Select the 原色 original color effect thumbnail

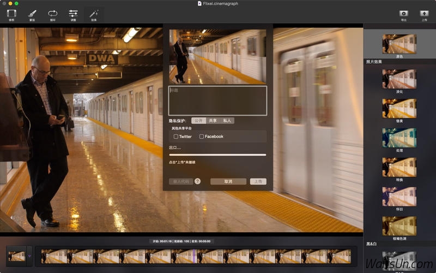click(399, 44)
